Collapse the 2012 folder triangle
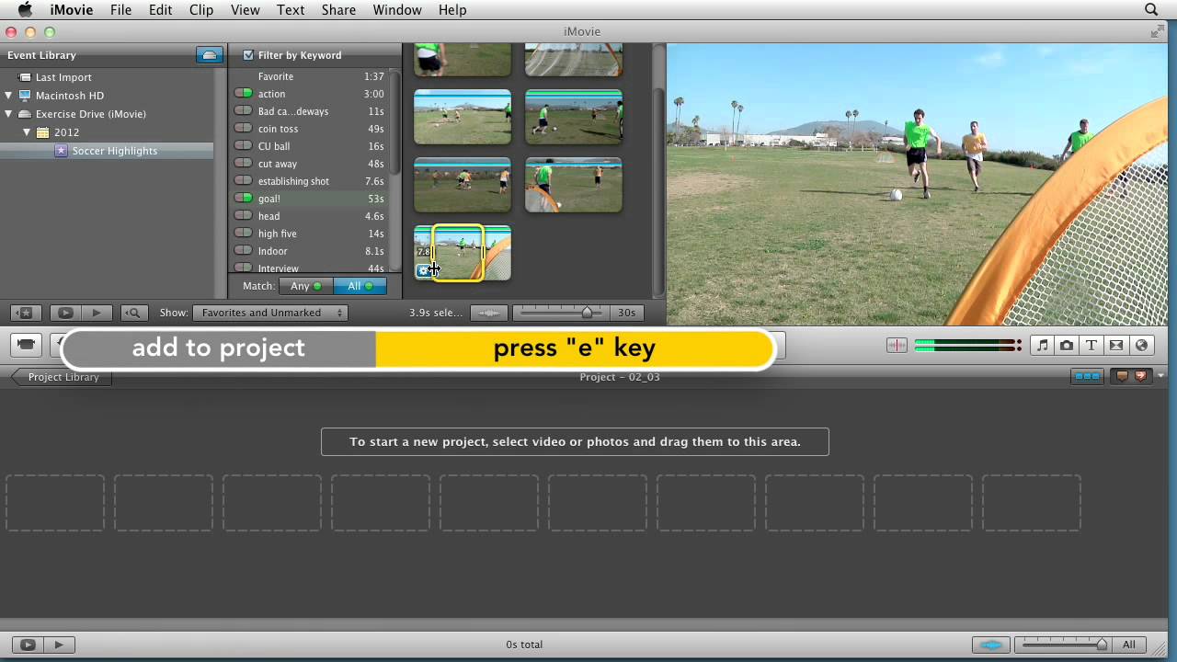1177x662 pixels. (x=27, y=132)
